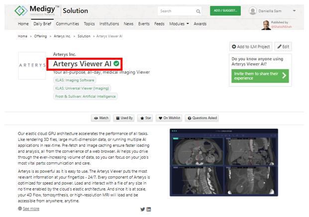Open the Awards menu item
Image resolution: width=309 pixels, height=217 pixels.
(x=200, y=24)
